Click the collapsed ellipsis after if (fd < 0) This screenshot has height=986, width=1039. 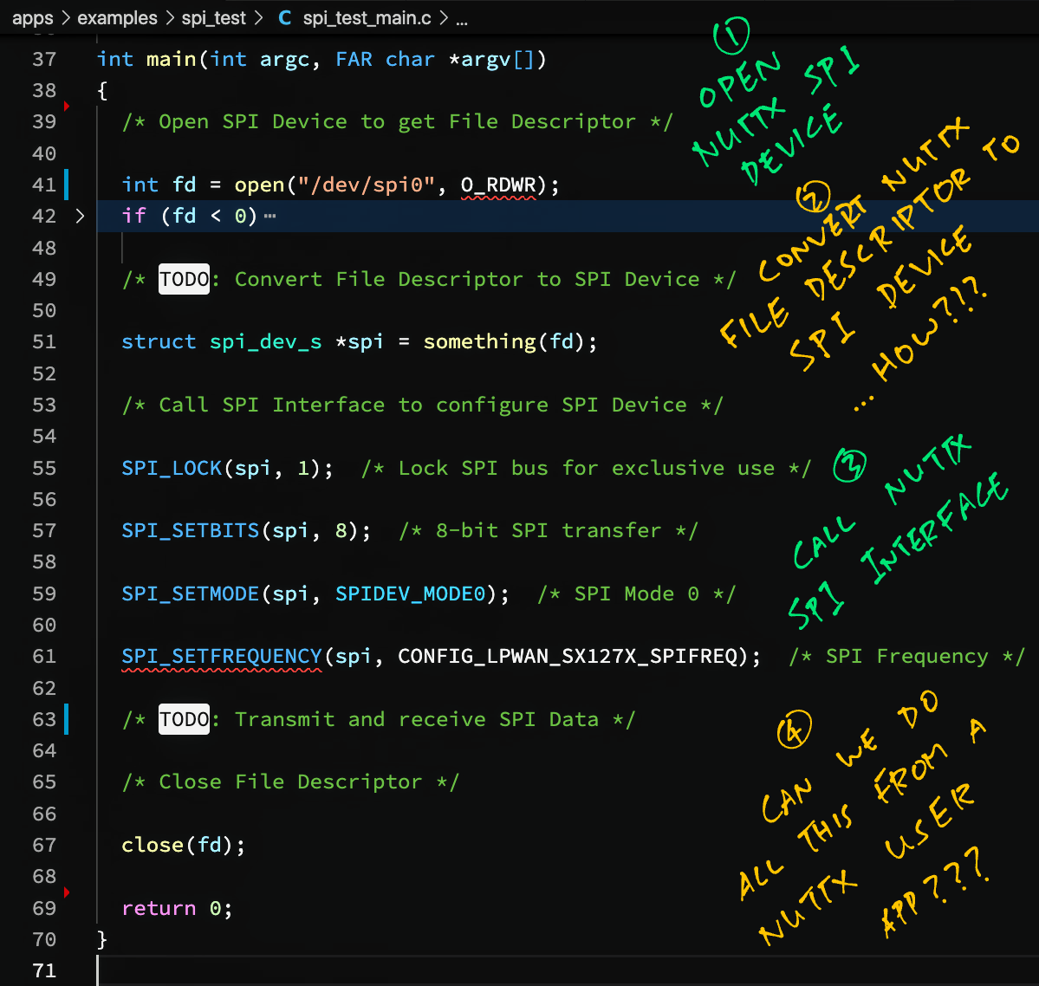(269, 217)
